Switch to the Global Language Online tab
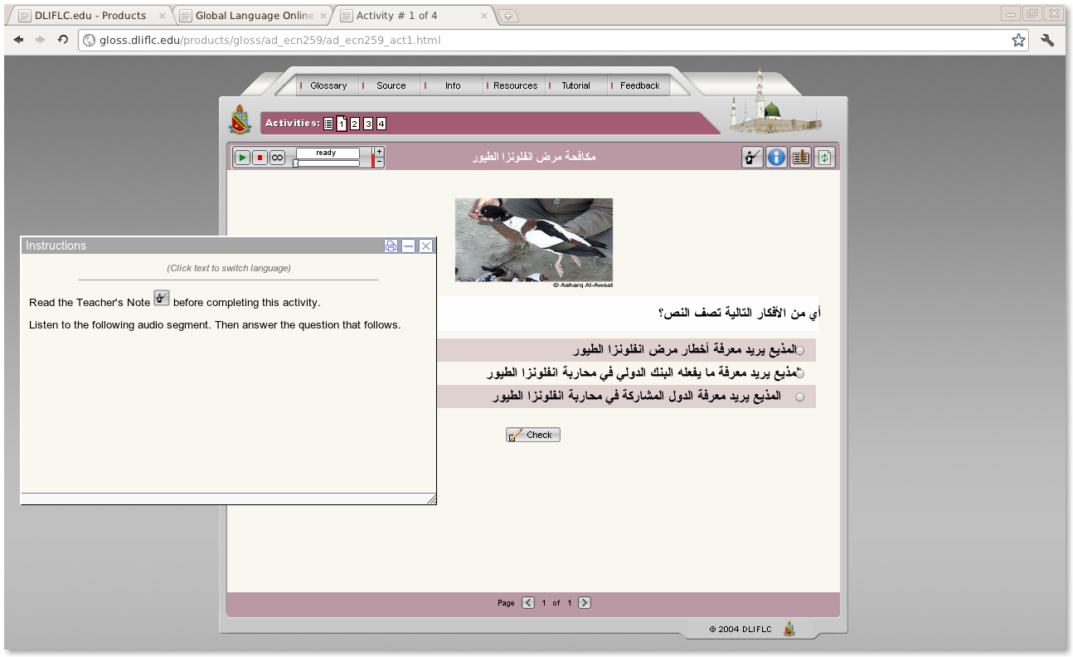1073x657 pixels. click(253, 15)
